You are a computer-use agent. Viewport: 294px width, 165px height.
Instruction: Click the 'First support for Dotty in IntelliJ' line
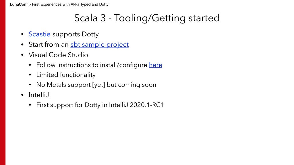pyautogui.click(x=100, y=105)
